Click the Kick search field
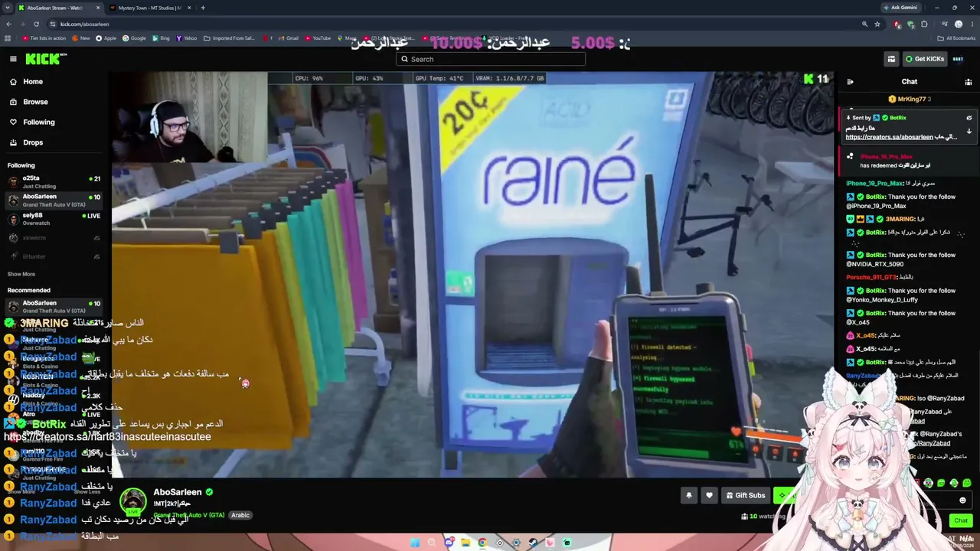 pyautogui.click(x=491, y=59)
